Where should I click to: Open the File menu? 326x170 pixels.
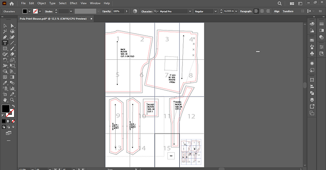point(23,3)
